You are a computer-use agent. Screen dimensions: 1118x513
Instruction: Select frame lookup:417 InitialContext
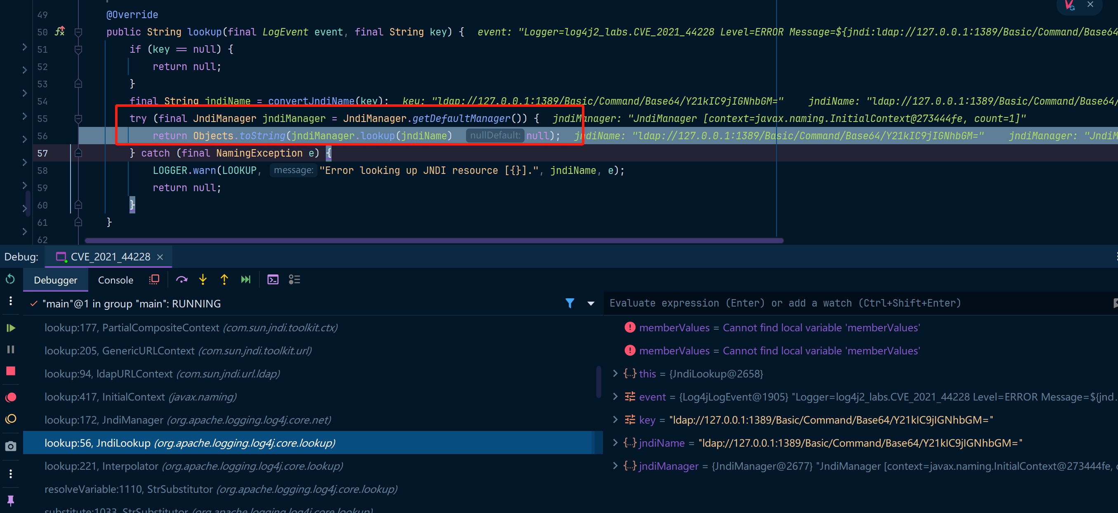pyautogui.click(x=313, y=396)
